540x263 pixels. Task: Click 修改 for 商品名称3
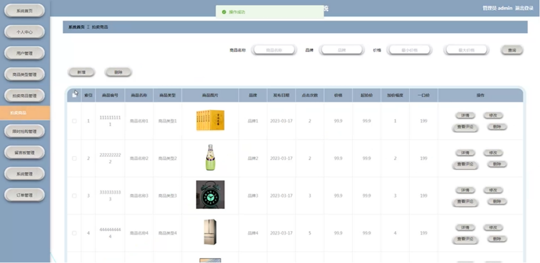coord(493,190)
